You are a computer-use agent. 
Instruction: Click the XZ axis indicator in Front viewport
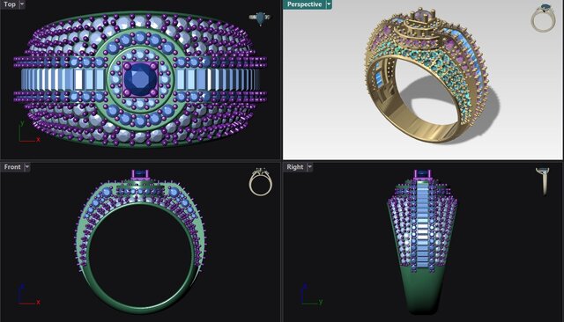[x=28, y=295]
